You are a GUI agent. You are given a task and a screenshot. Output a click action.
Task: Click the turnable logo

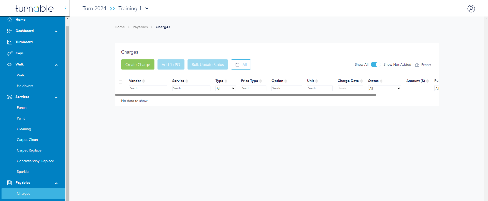tap(35, 8)
